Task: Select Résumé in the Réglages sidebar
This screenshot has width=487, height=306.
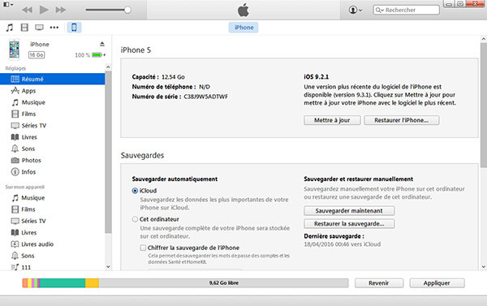Action: (x=52, y=79)
